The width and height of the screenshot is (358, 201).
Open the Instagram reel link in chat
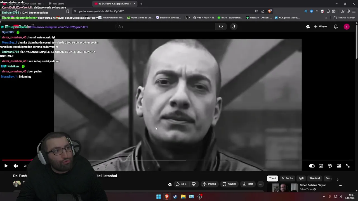point(59,27)
